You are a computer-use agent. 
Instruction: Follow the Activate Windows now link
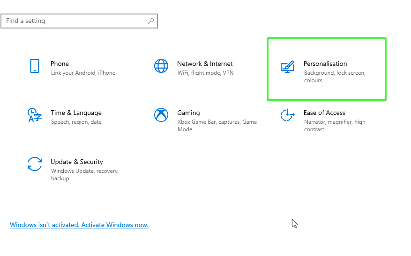tap(79, 225)
